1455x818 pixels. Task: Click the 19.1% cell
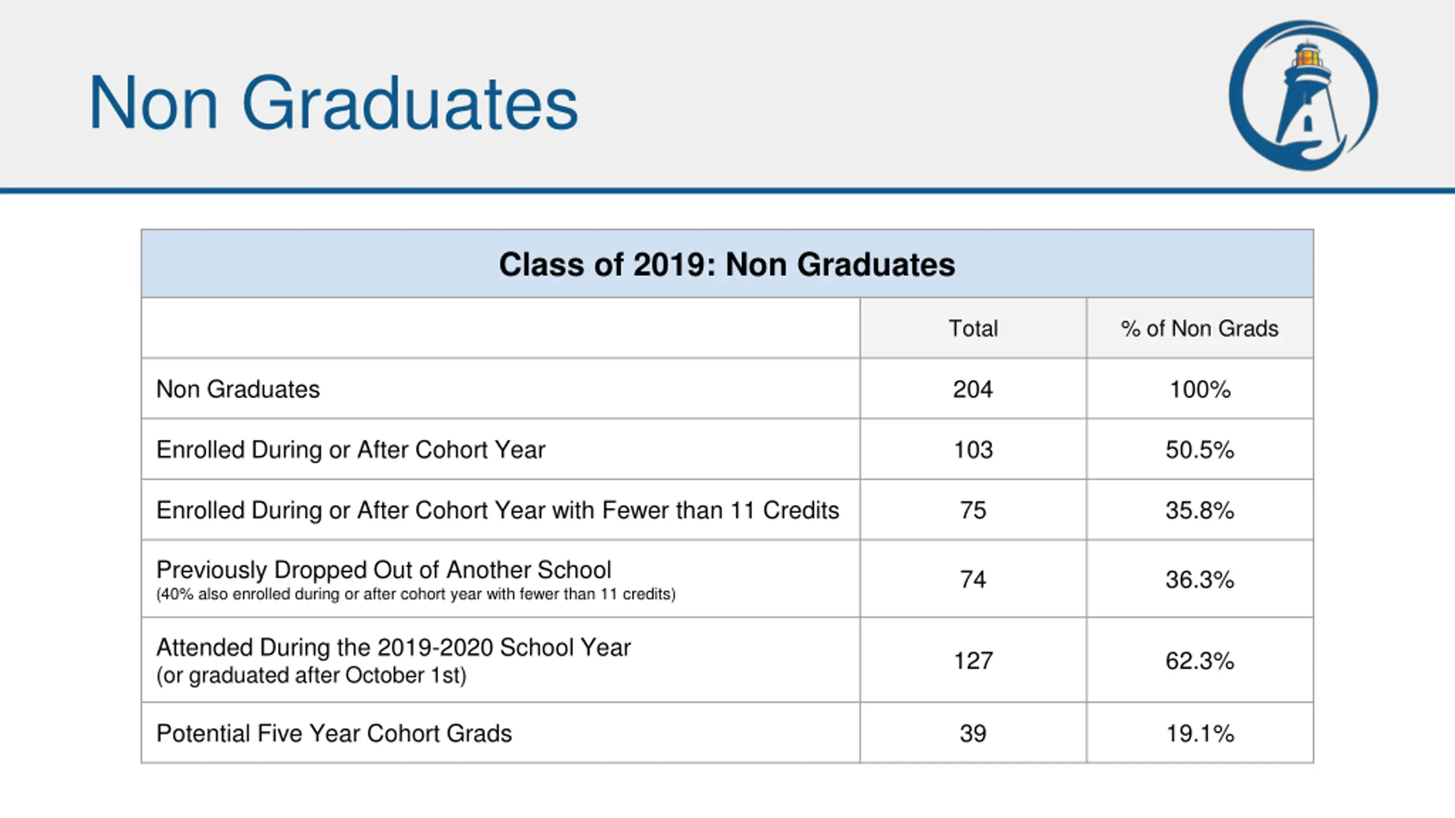point(1199,733)
